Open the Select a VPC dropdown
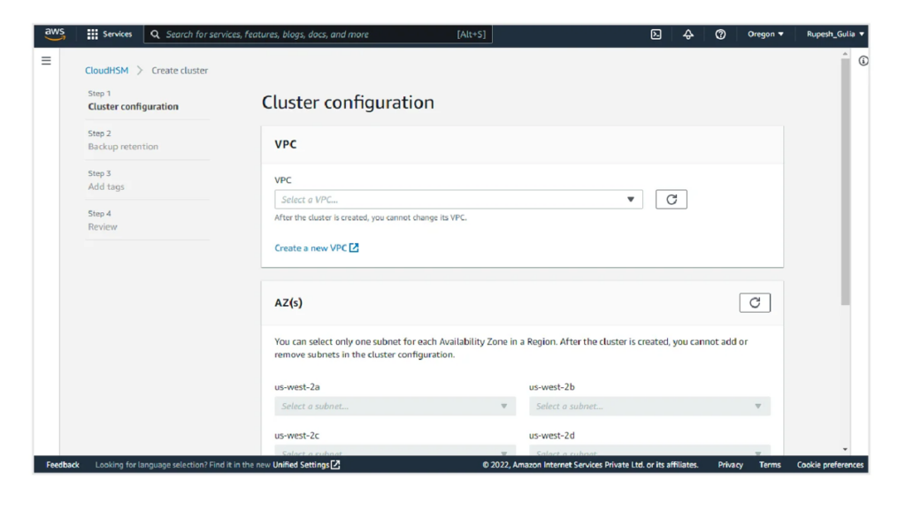 click(x=457, y=198)
